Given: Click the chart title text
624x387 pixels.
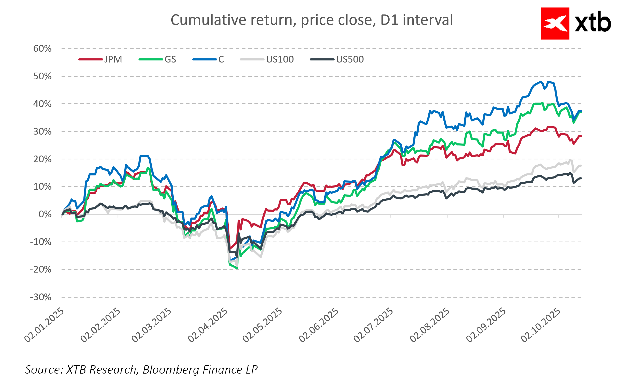Looking at the screenshot, I should pos(312,20).
